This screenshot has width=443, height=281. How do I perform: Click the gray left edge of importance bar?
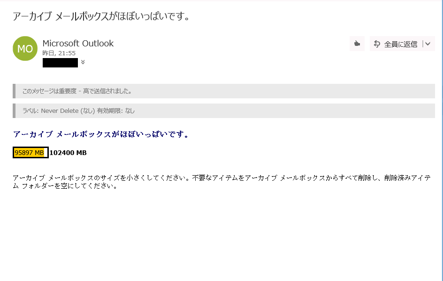click(x=14, y=91)
